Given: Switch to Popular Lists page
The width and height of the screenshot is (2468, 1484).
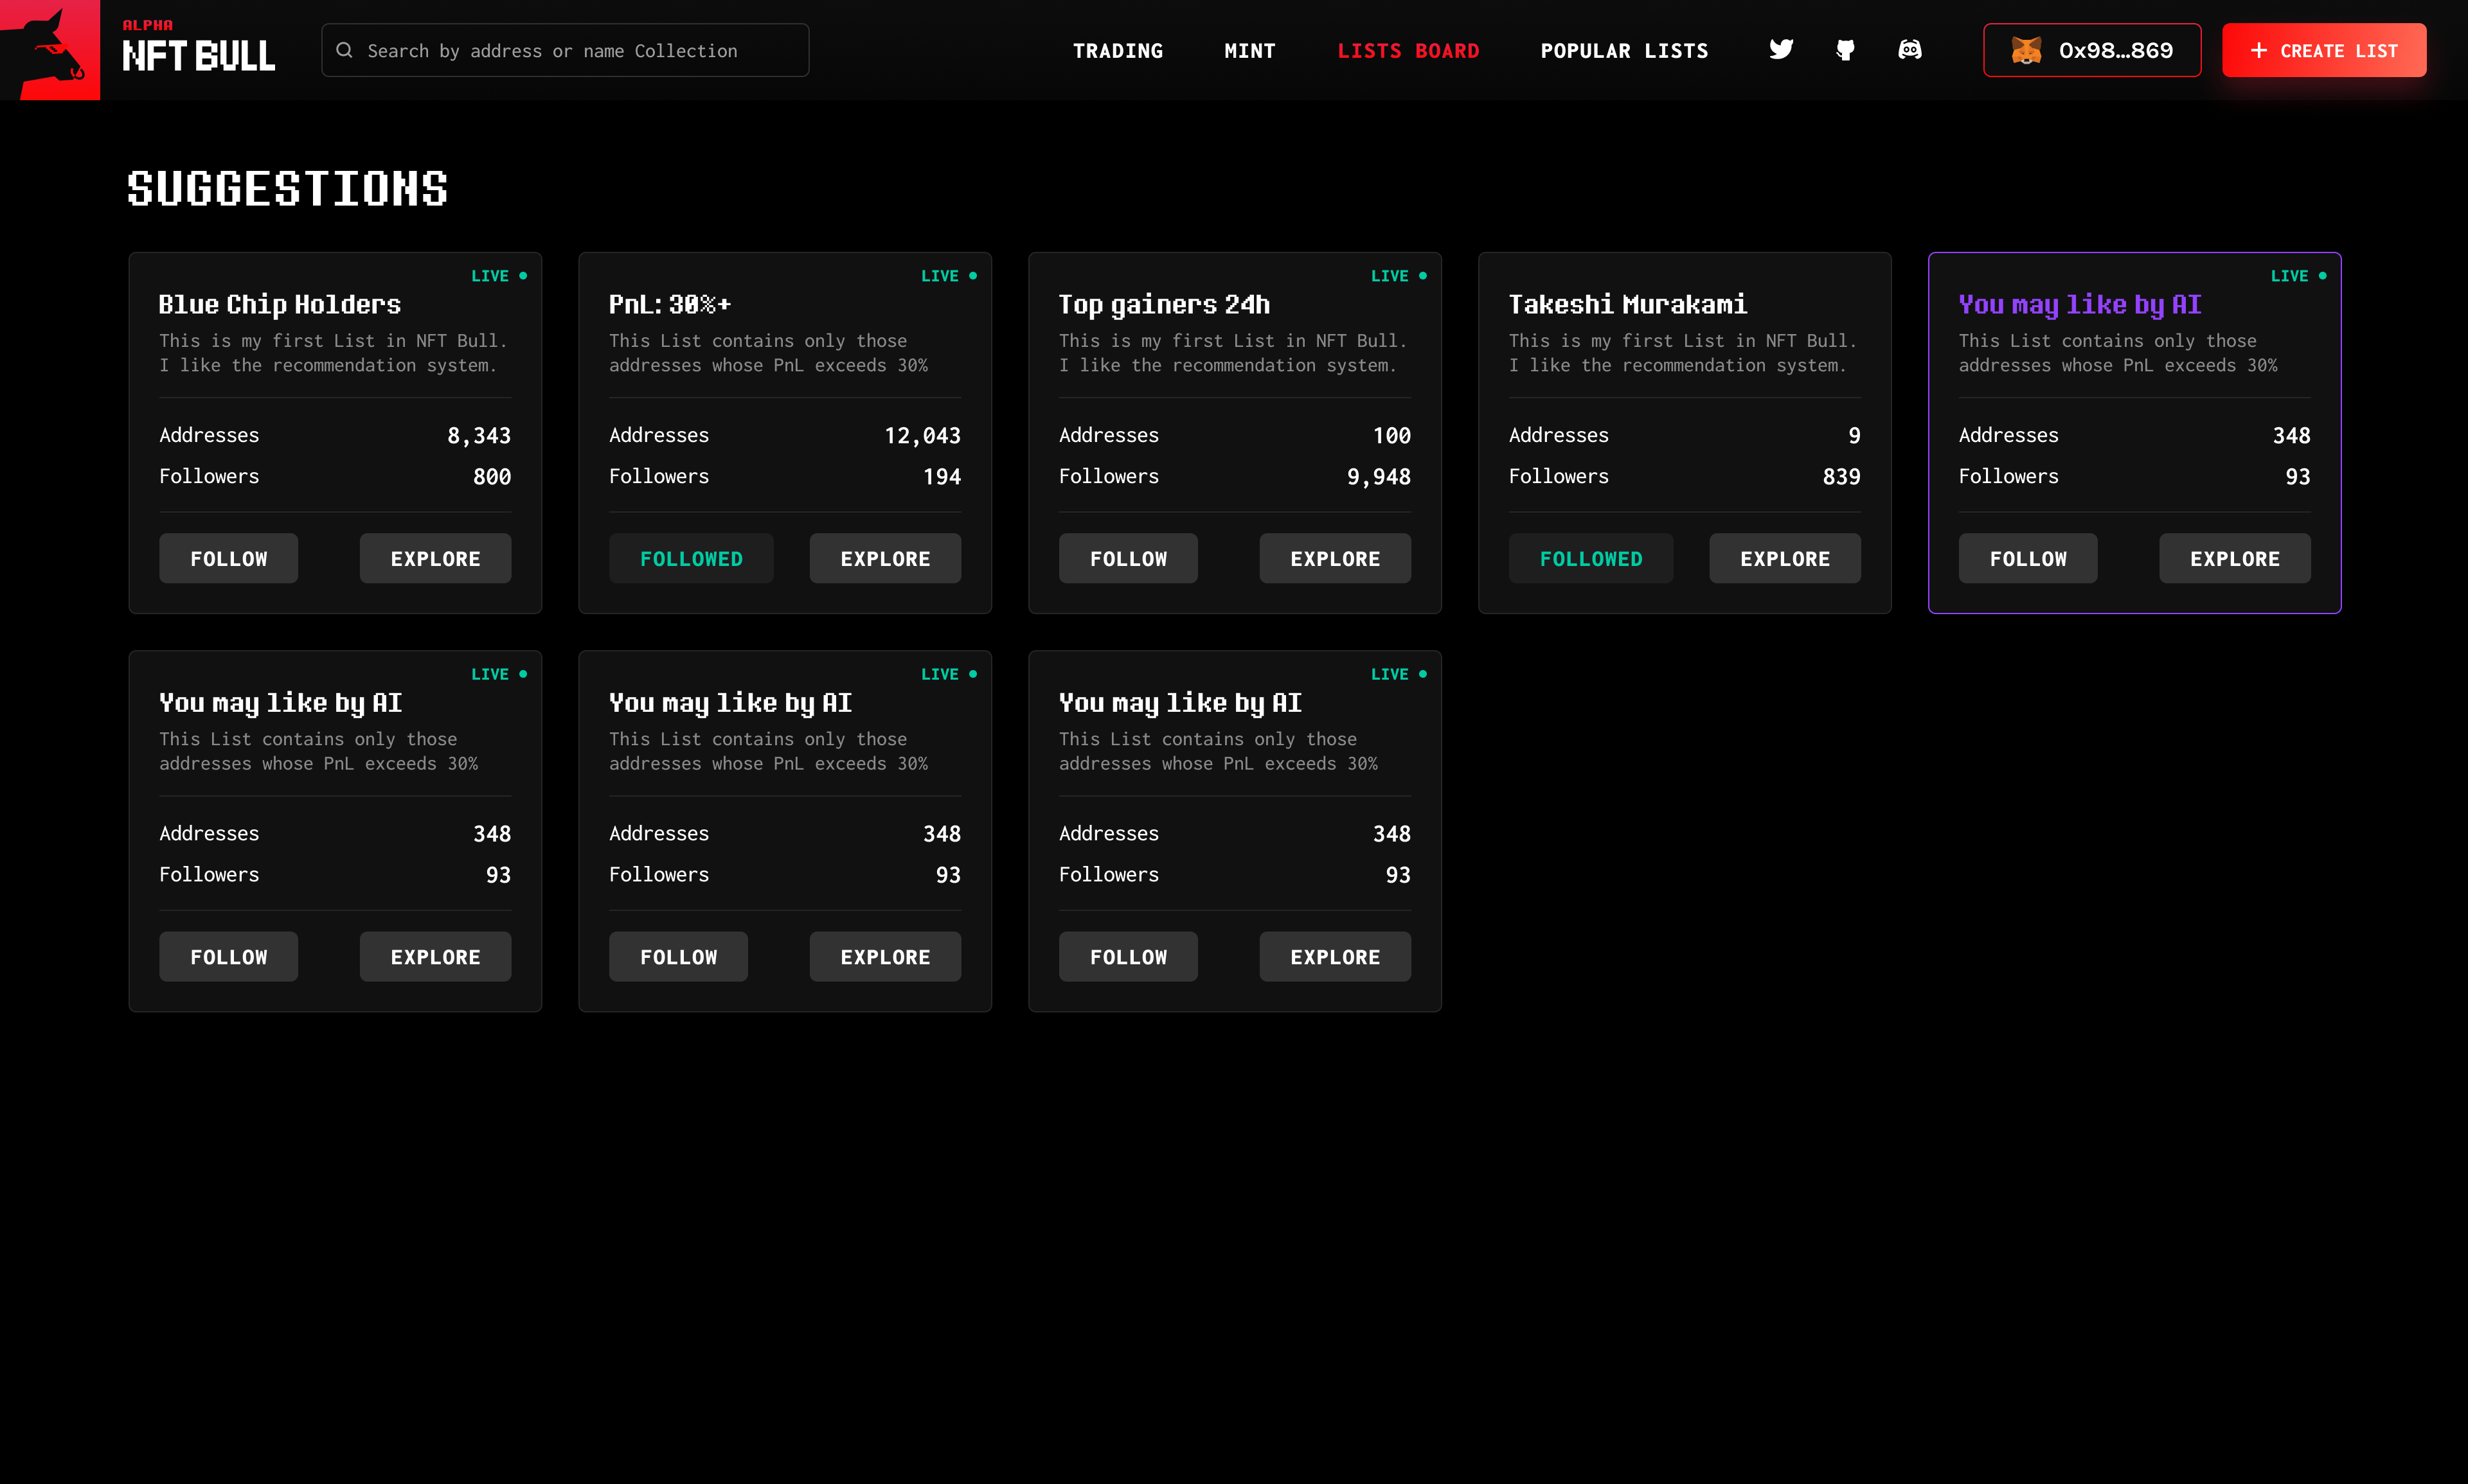Looking at the screenshot, I should [x=1623, y=51].
